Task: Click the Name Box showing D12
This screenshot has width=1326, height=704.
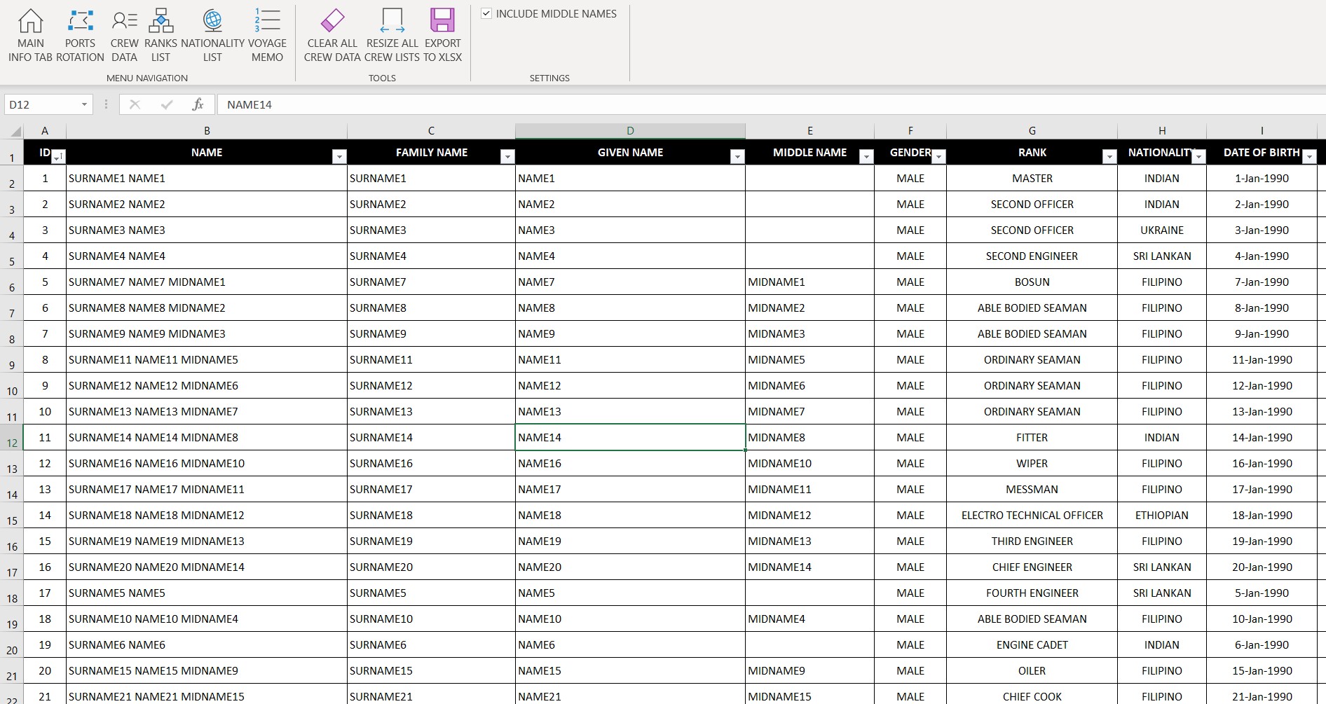Action: coord(42,104)
